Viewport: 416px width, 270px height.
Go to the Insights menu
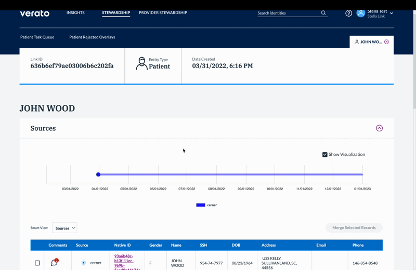[x=75, y=12]
